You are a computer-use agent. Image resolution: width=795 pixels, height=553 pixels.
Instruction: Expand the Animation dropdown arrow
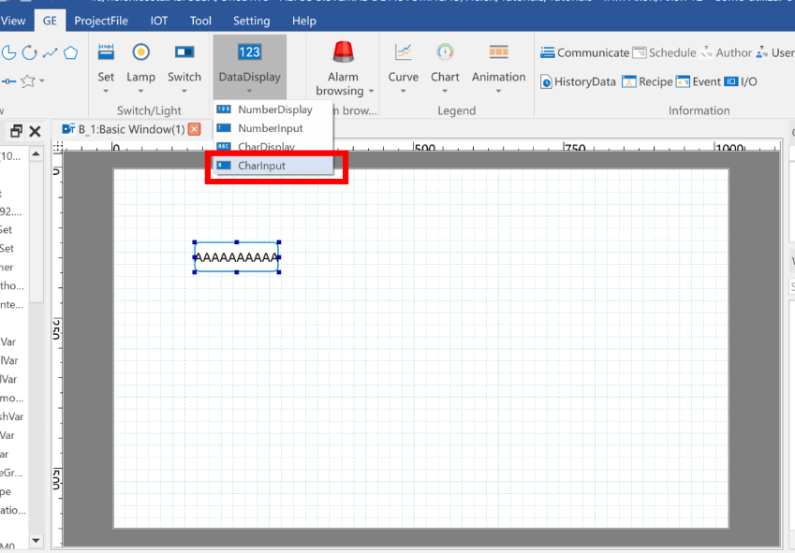pyautogui.click(x=499, y=91)
